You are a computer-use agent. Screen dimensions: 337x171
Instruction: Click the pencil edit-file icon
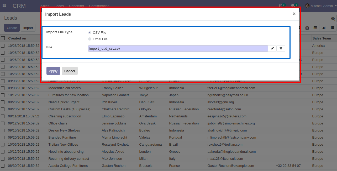pyautogui.click(x=272, y=48)
